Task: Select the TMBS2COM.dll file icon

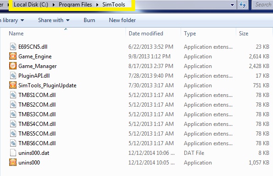Action: 13,104
